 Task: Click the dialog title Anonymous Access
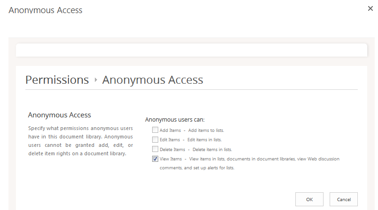coord(45,10)
